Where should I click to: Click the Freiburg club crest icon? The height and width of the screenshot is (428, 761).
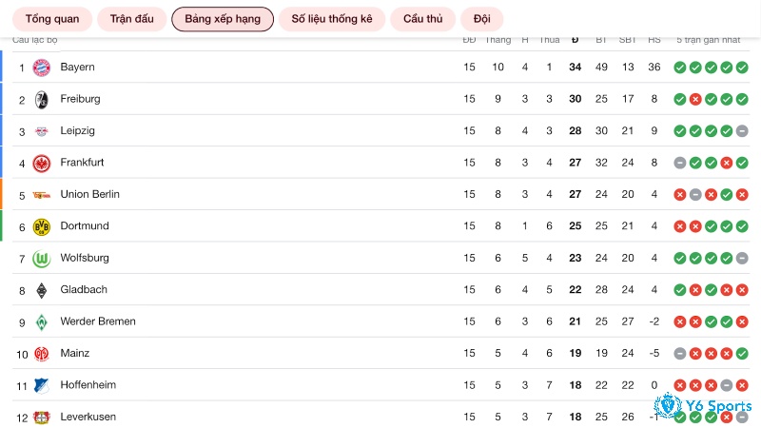tap(41, 100)
